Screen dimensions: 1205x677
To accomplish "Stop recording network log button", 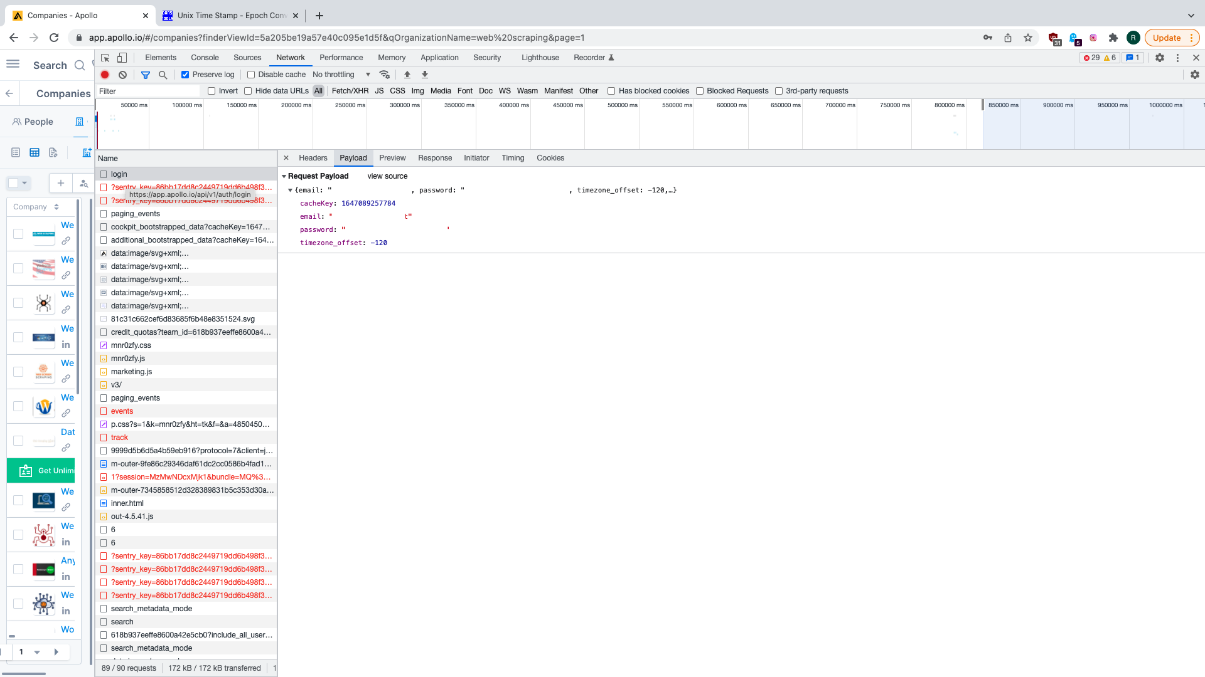I will pyautogui.click(x=105, y=75).
